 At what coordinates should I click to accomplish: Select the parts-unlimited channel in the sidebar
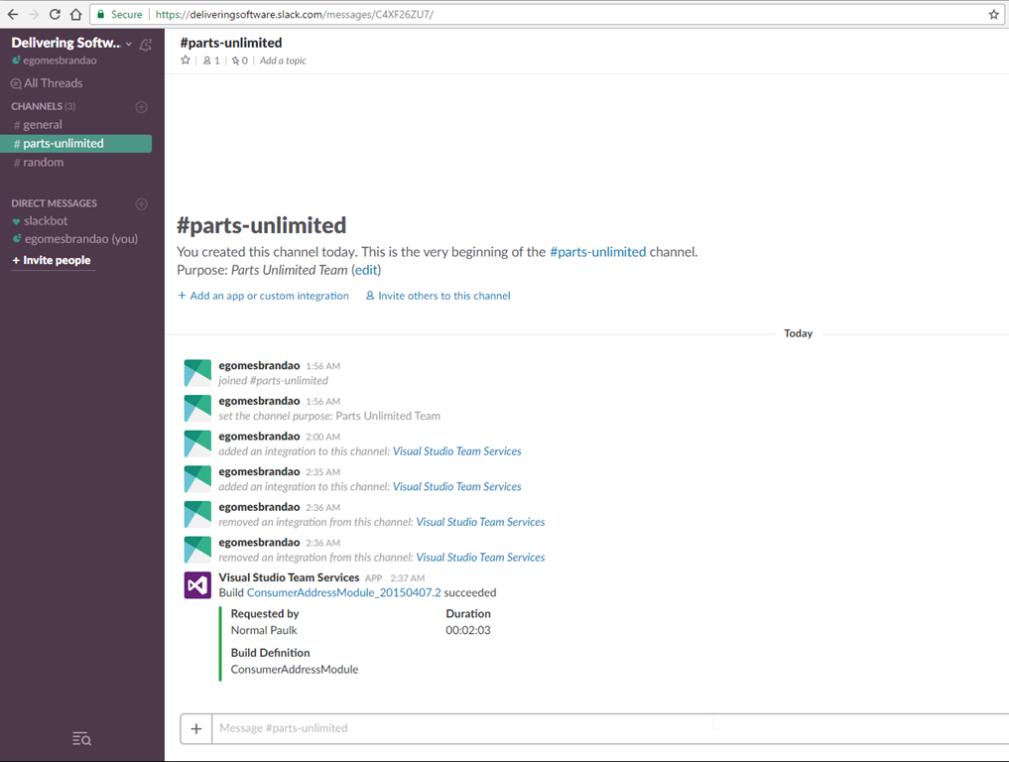pos(76,144)
